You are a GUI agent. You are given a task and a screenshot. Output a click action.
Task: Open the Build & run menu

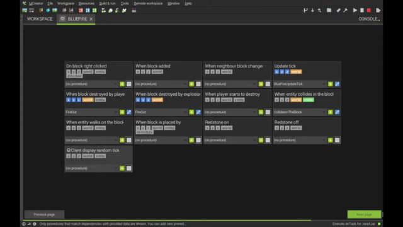(x=107, y=3)
